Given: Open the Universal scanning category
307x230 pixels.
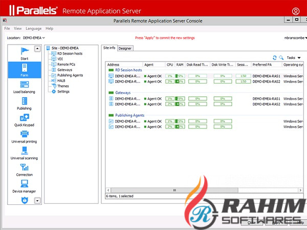Looking at the screenshot, I should point(24,153).
